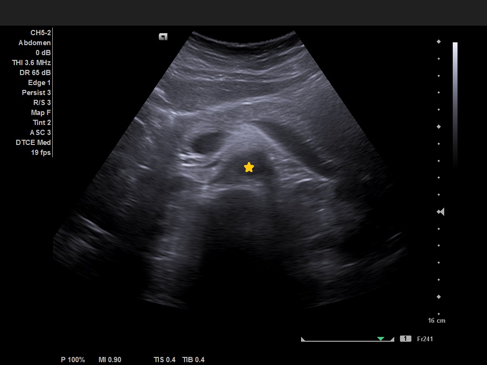Viewport: 487px width, 365px height.
Task: Click the Persist 3 setting
Action: tap(36, 93)
